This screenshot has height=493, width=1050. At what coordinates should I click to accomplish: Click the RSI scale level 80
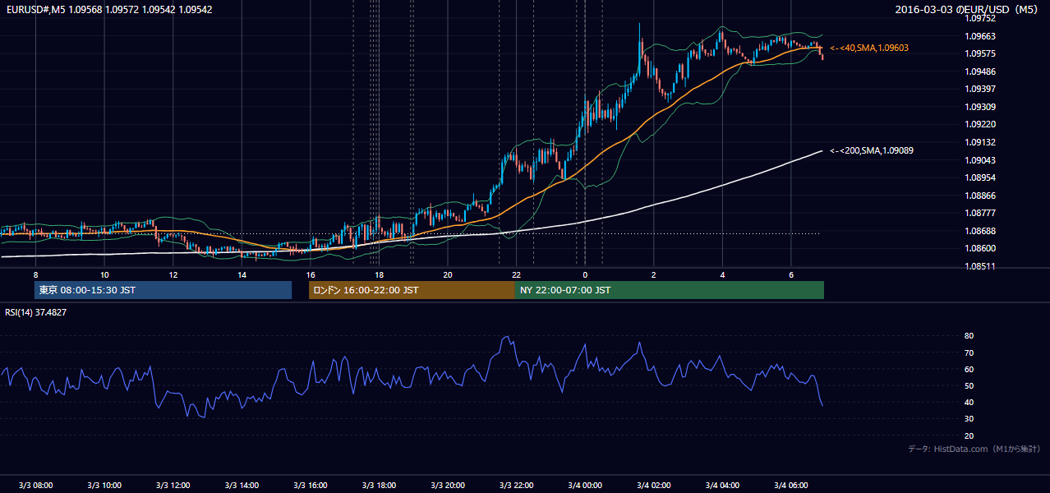tap(969, 336)
